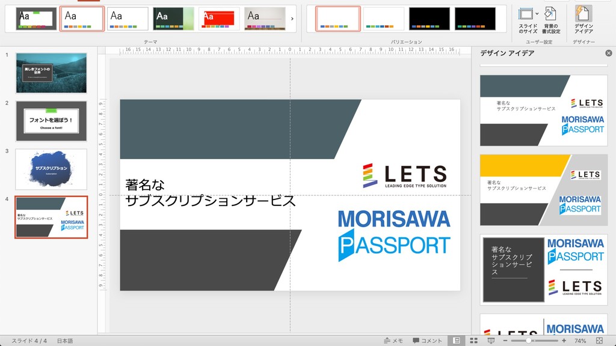Open the Comments (コメント) pane
The image size is (616, 346).
tap(427, 341)
